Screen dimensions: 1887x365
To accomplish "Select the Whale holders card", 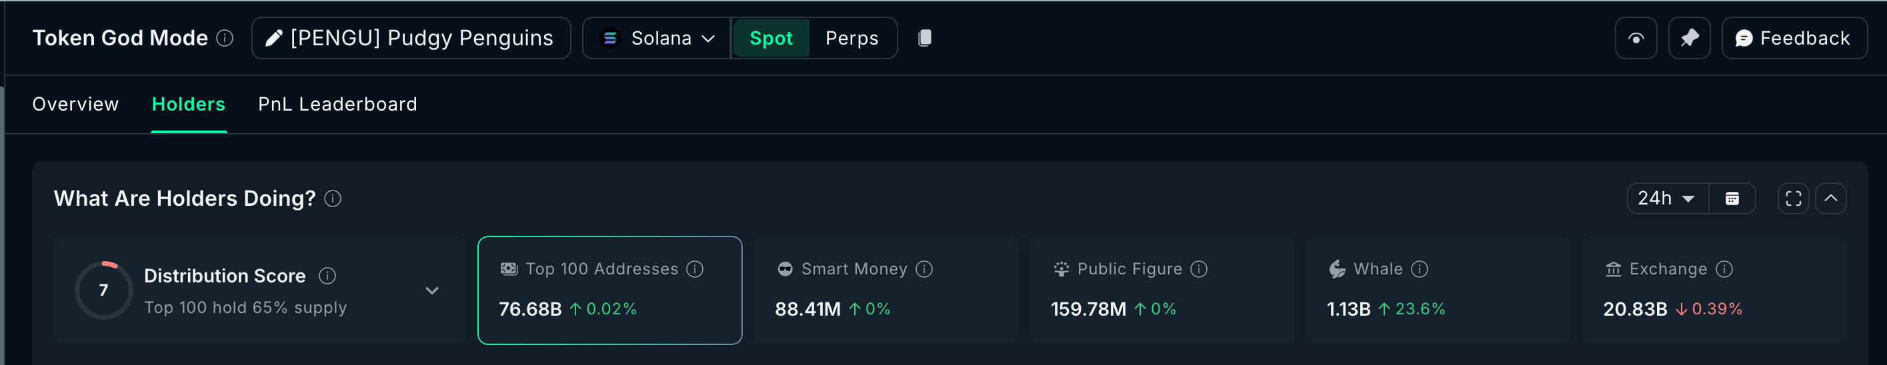I will point(1437,290).
